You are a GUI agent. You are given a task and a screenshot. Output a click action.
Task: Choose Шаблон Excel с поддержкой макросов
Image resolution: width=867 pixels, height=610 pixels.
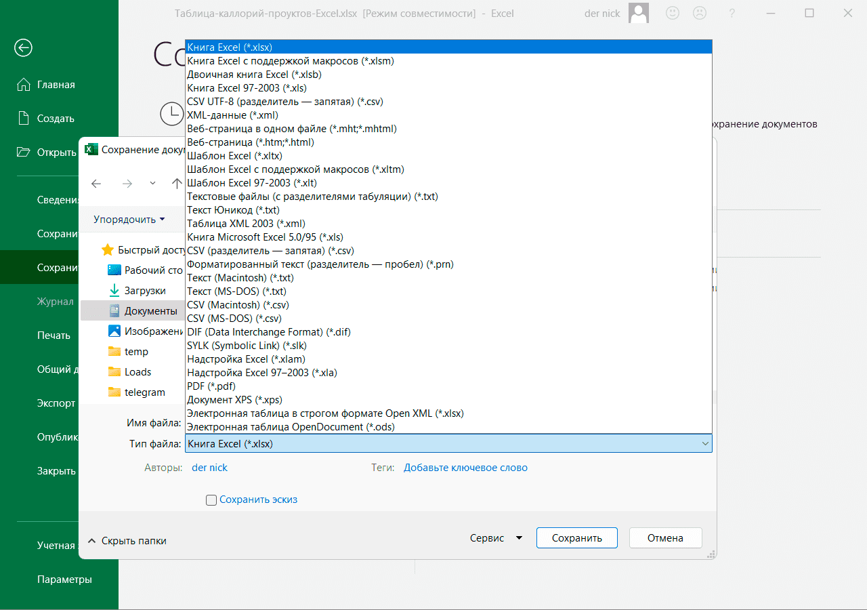pos(448,169)
